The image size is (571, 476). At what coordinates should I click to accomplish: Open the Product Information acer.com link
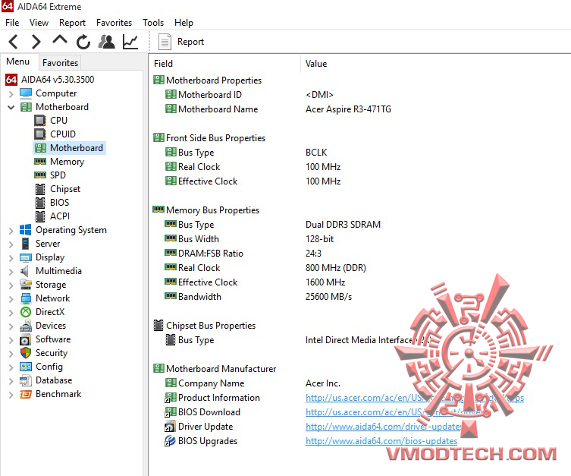point(415,398)
